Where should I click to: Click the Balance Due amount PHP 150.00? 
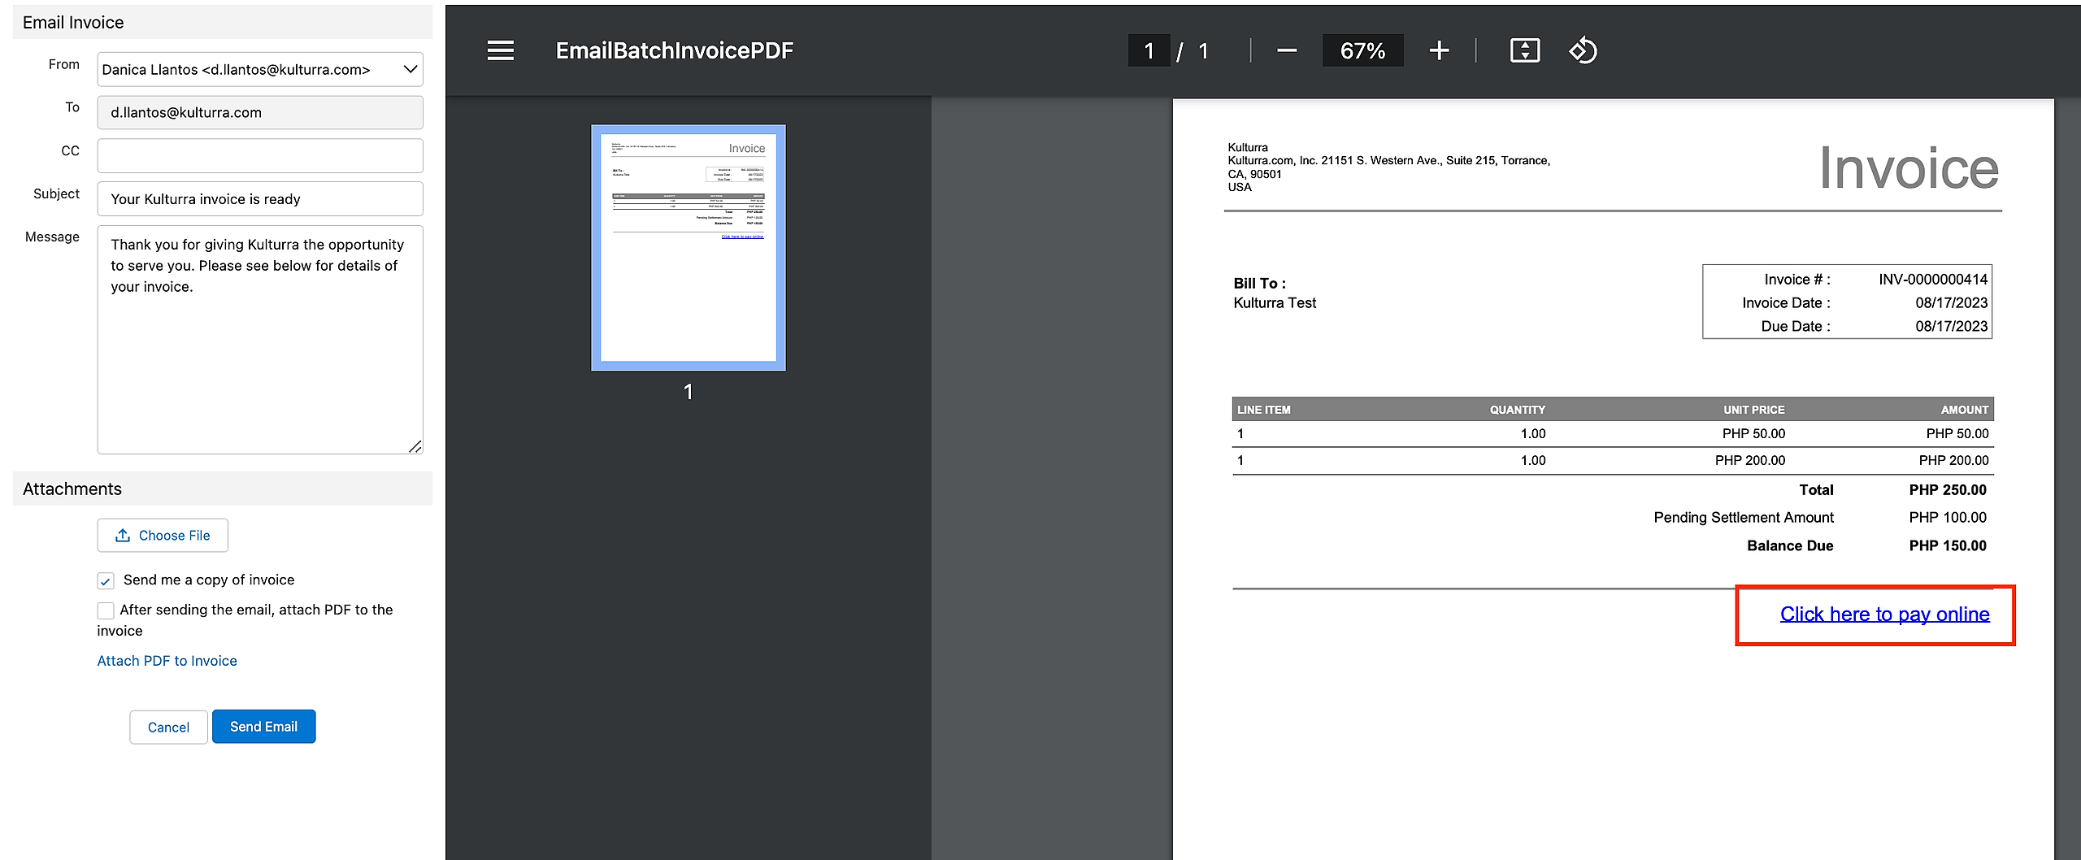point(1948,545)
